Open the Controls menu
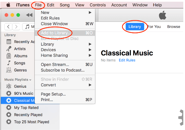185x130 pixels. pyautogui.click(x=98, y=5)
